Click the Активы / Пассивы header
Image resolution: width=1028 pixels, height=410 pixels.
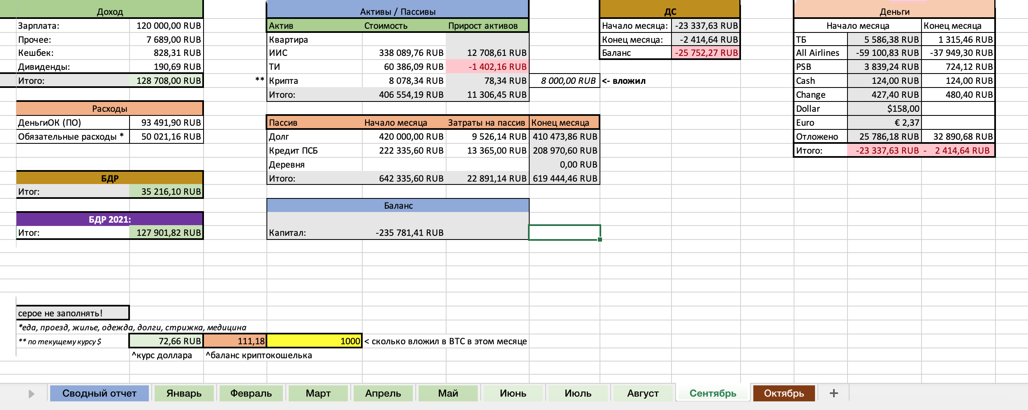[x=398, y=12]
